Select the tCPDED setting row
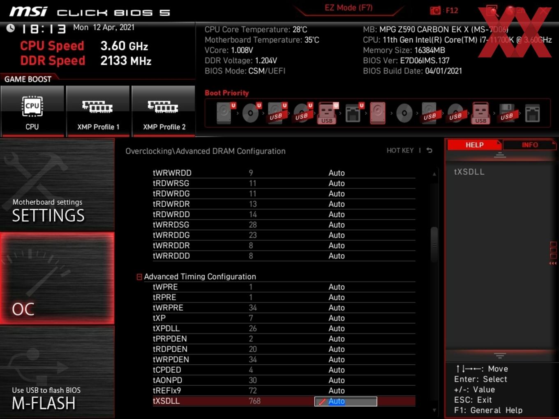Screen dimensions: 559x419 click(x=284, y=370)
